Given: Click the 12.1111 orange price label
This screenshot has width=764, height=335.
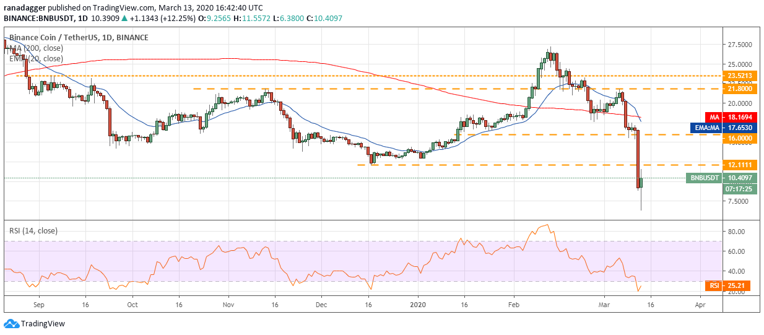Looking at the screenshot, I should pos(740,165).
